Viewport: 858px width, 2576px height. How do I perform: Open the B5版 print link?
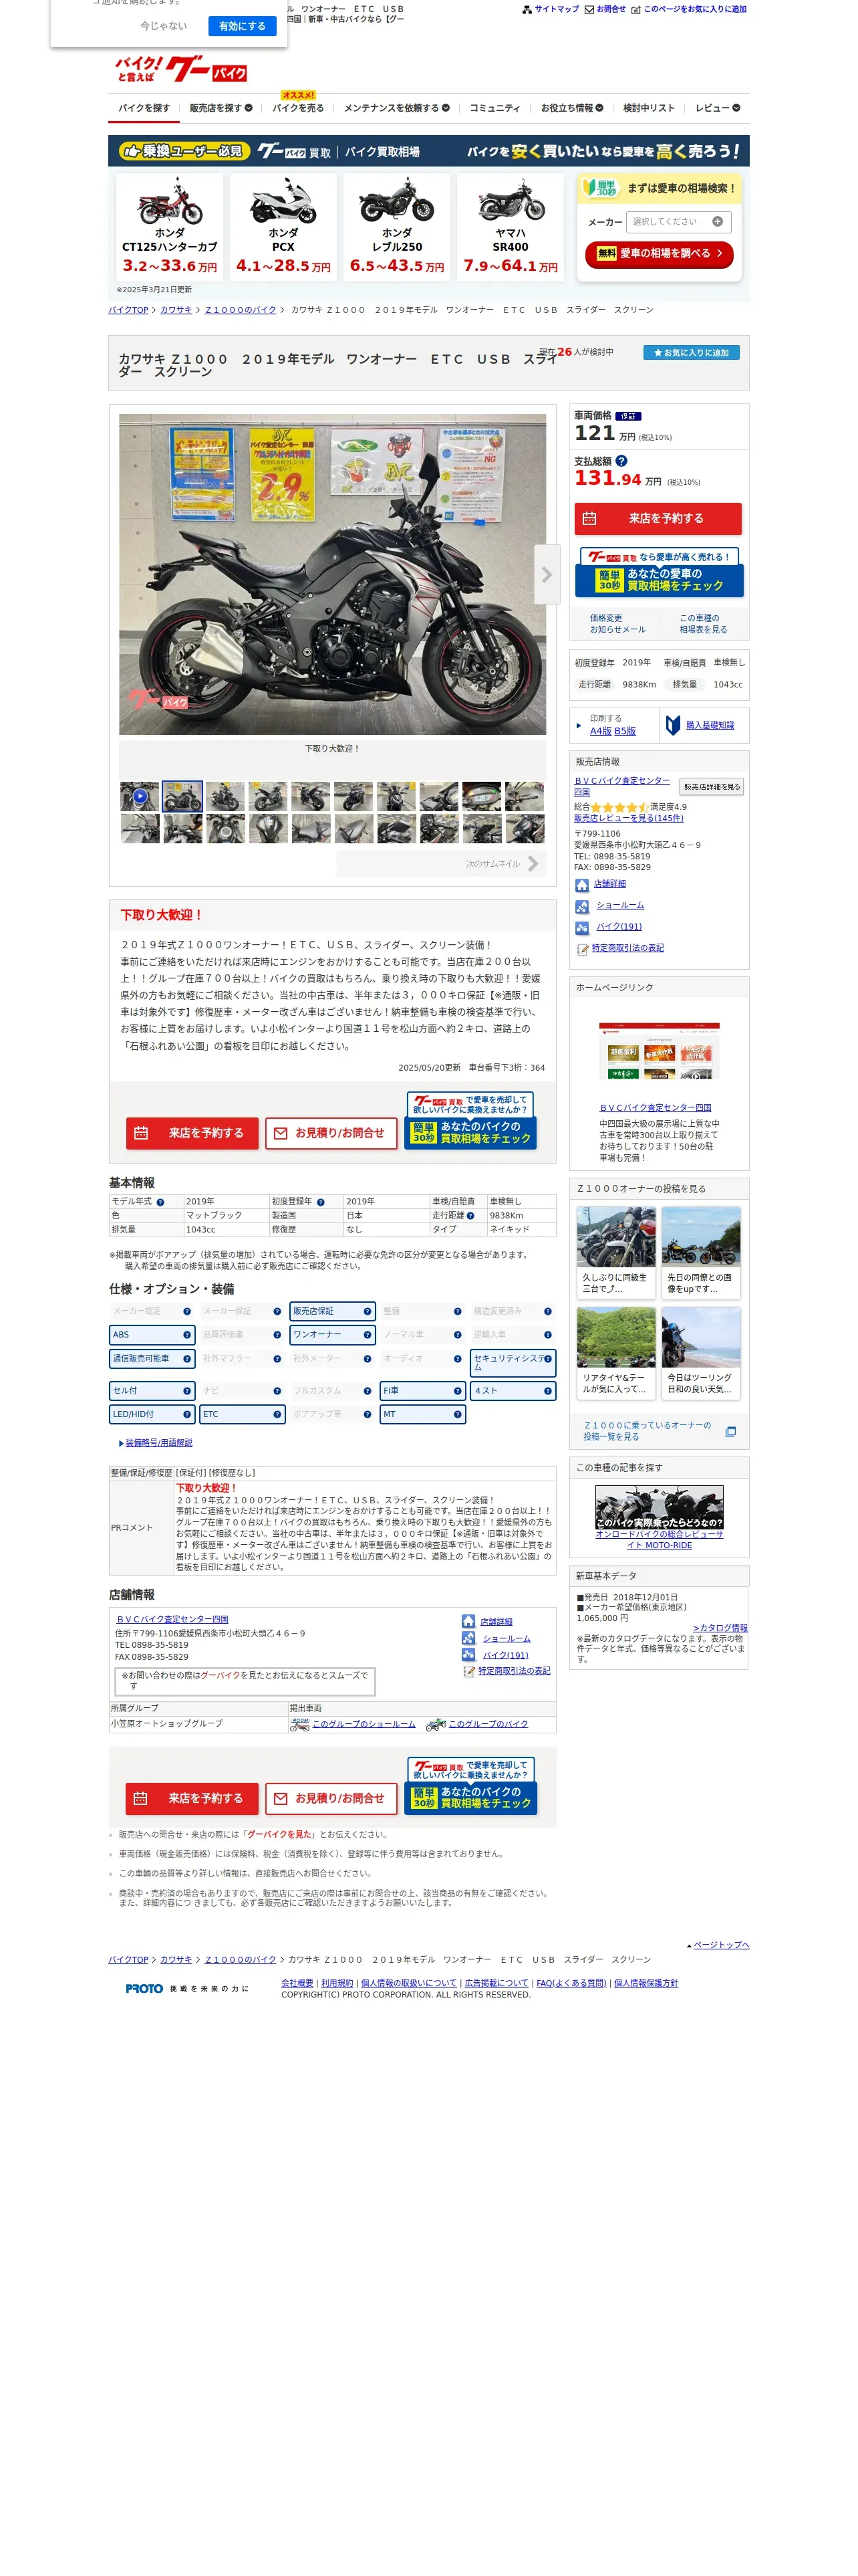tap(625, 731)
